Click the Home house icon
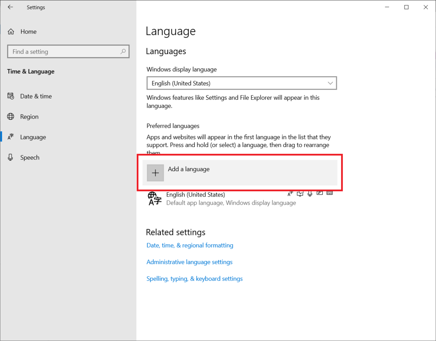 click(x=11, y=32)
